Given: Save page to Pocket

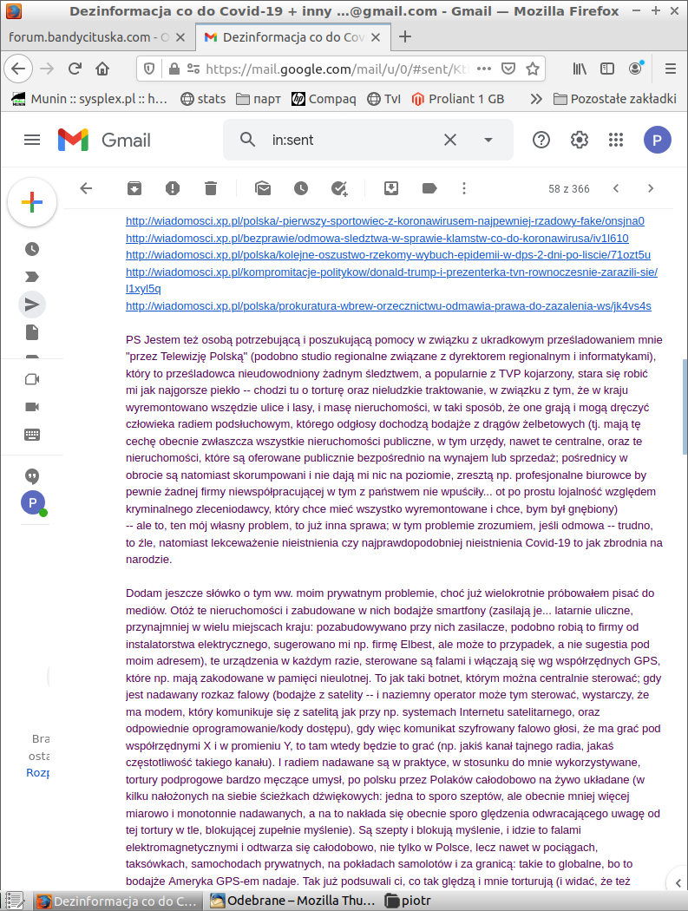Looking at the screenshot, I should 508,69.
